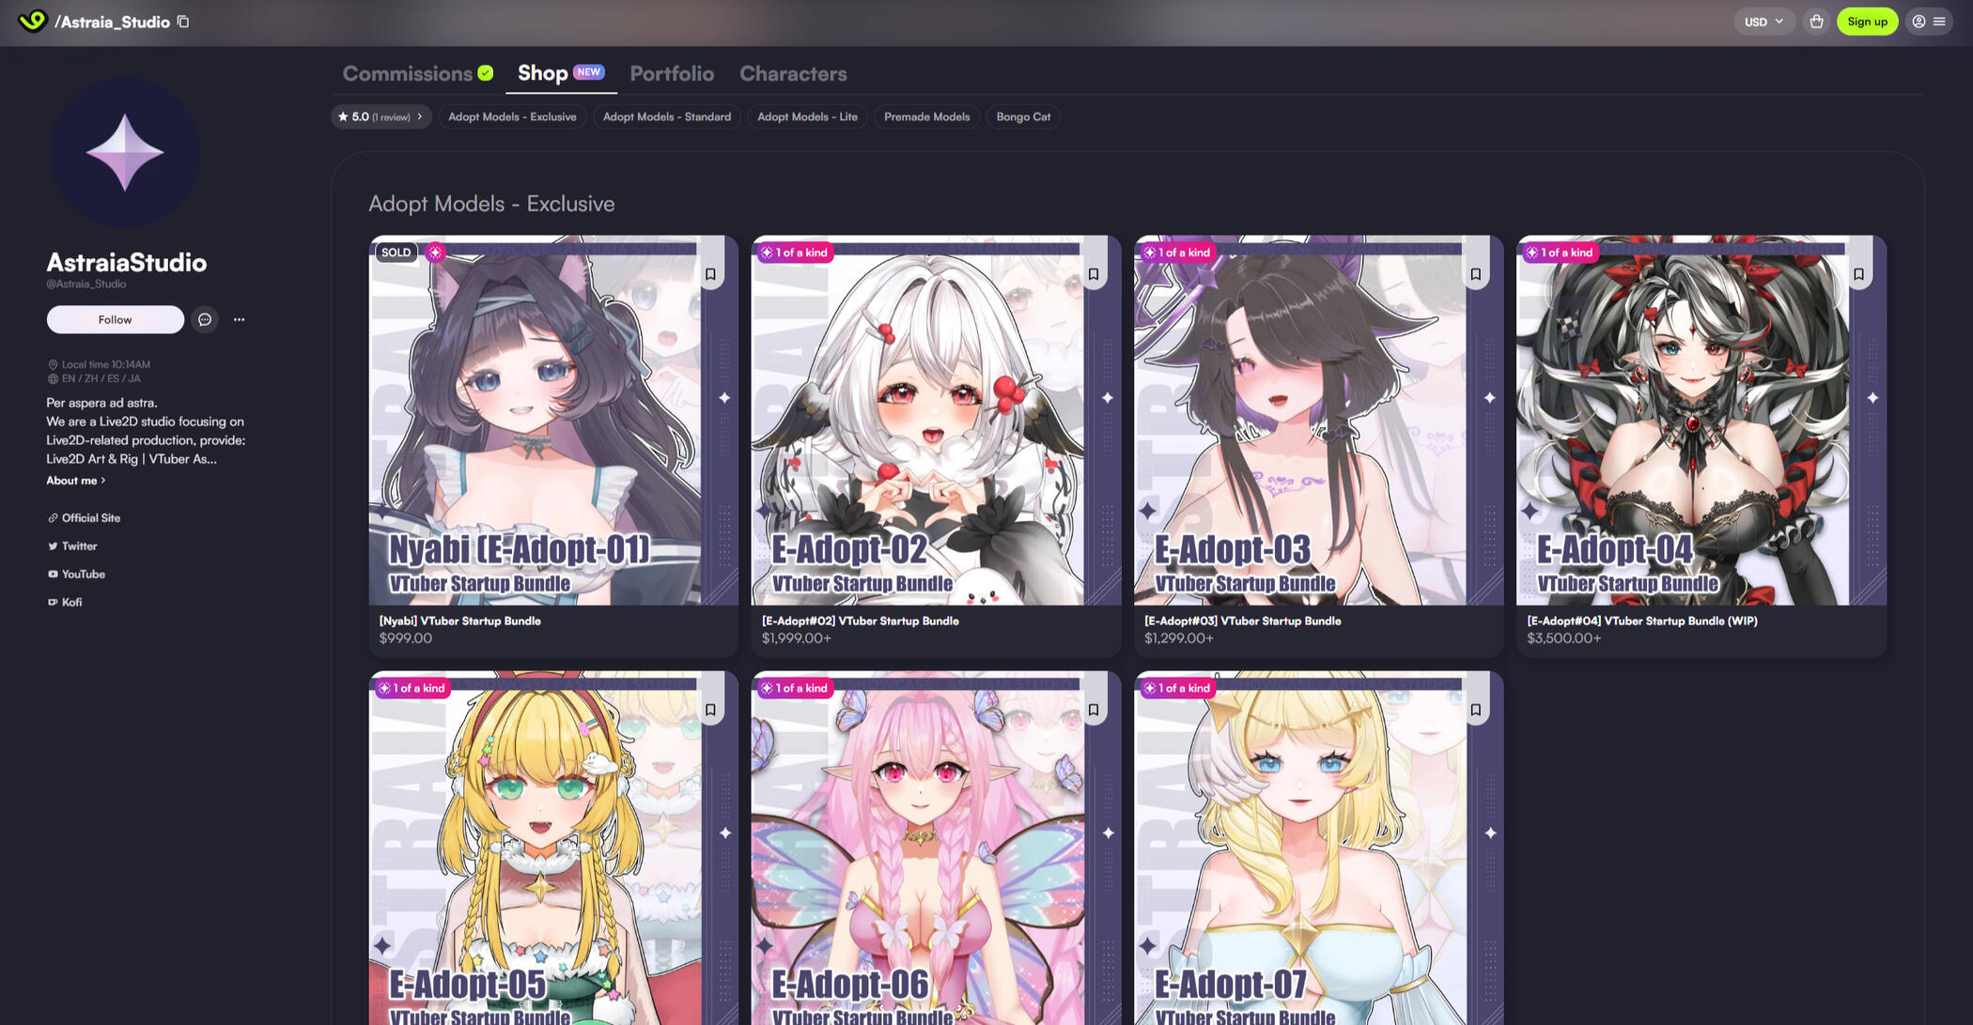Image resolution: width=1973 pixels, height=1025 pixels.
Task: Switch to the Characters tab
Action: 793,73
